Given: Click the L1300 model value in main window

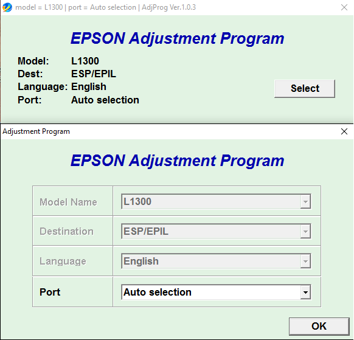Looking at the screenshot, I should 85,61.
